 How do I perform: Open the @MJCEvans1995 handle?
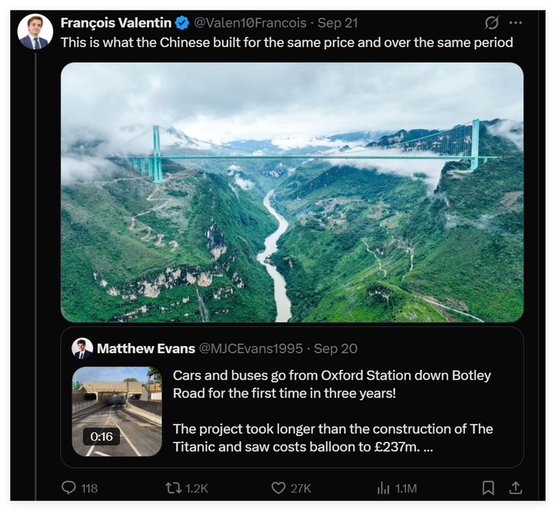251,349
